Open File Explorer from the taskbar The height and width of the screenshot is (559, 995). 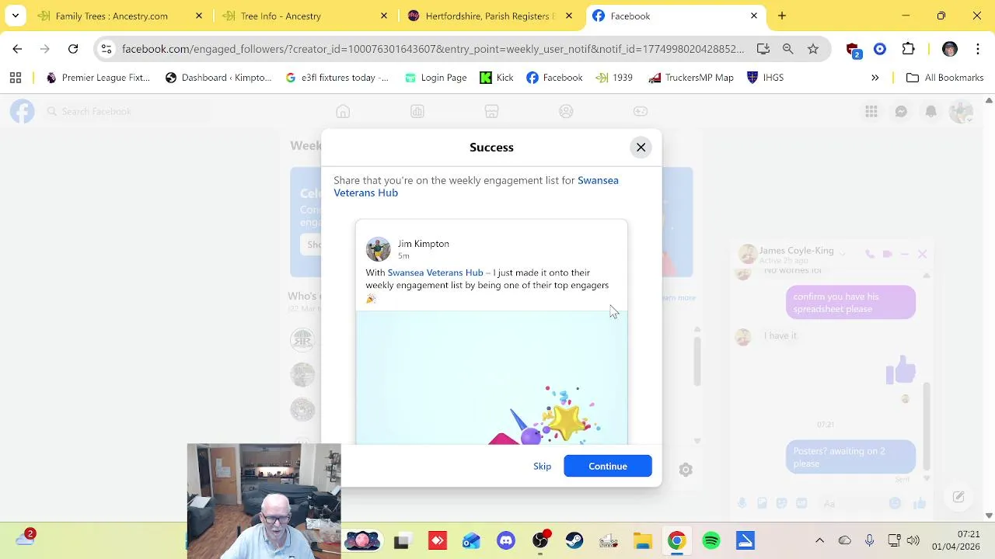(643, 541)
